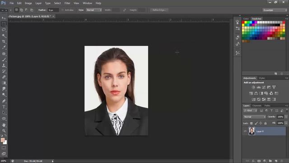Select the Brush tool
289x163 pixels.
coord(4,59)
